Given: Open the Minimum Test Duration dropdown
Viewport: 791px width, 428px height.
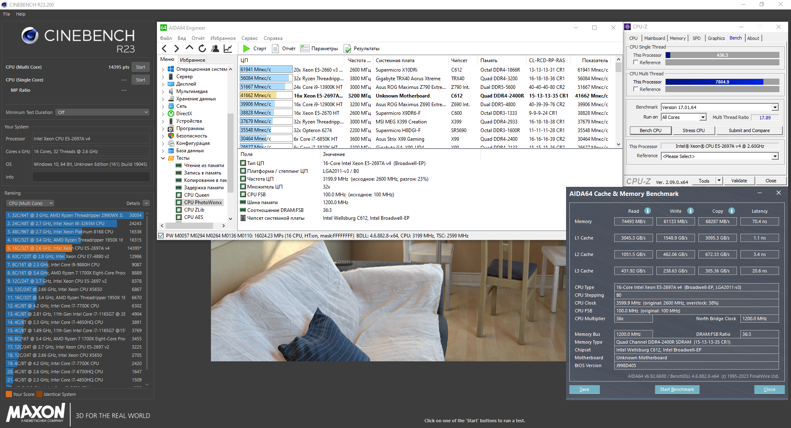Looking at the screenshot, I should (103, 112).
